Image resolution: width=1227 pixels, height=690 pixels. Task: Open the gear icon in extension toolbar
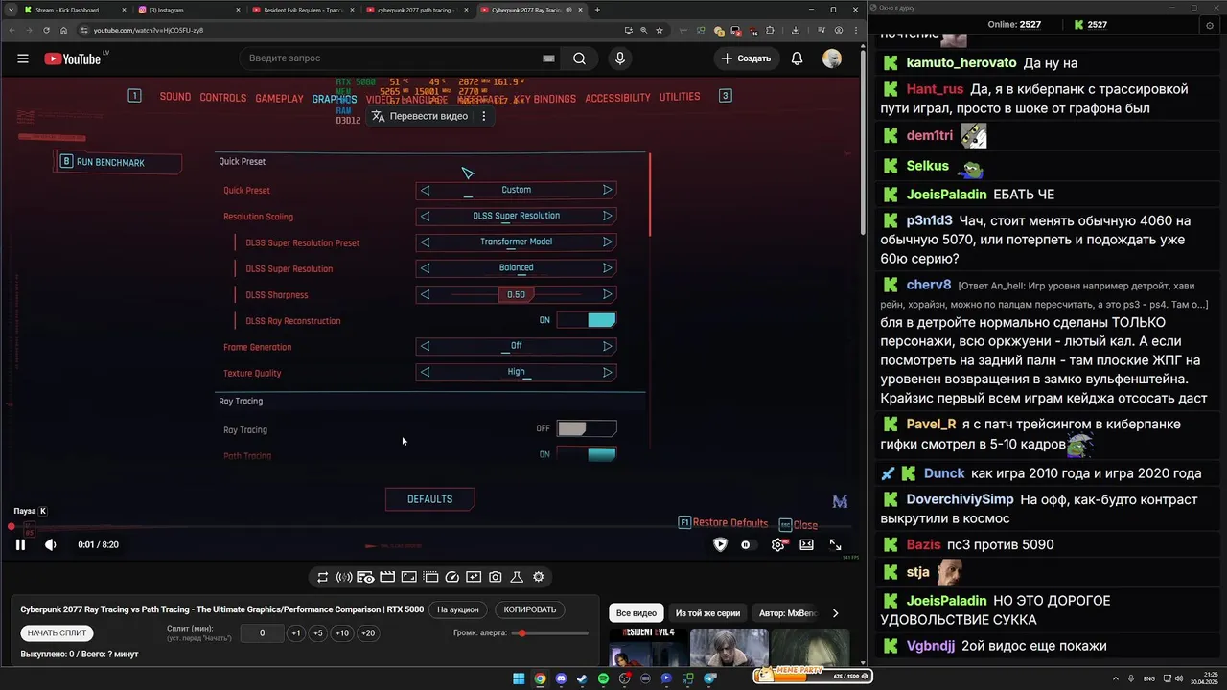539,577
